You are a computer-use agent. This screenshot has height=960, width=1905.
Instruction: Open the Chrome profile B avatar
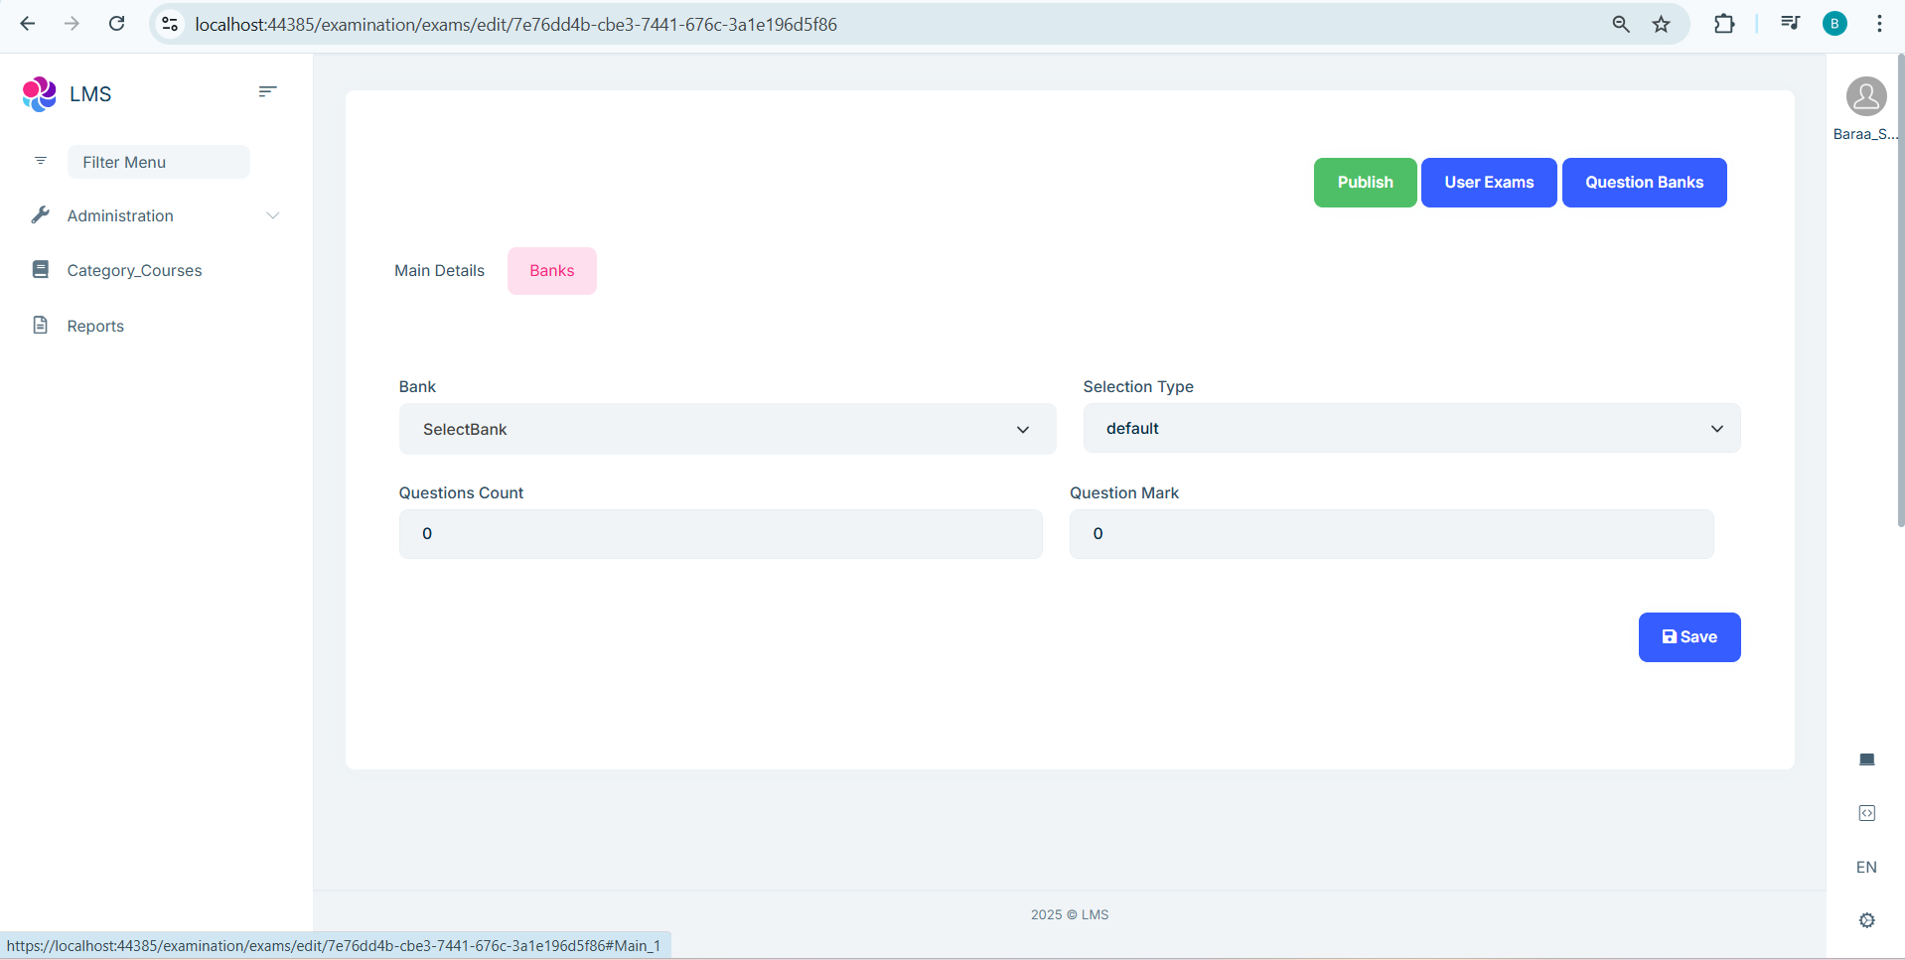pyautogui.click(x=1835, y=24)
